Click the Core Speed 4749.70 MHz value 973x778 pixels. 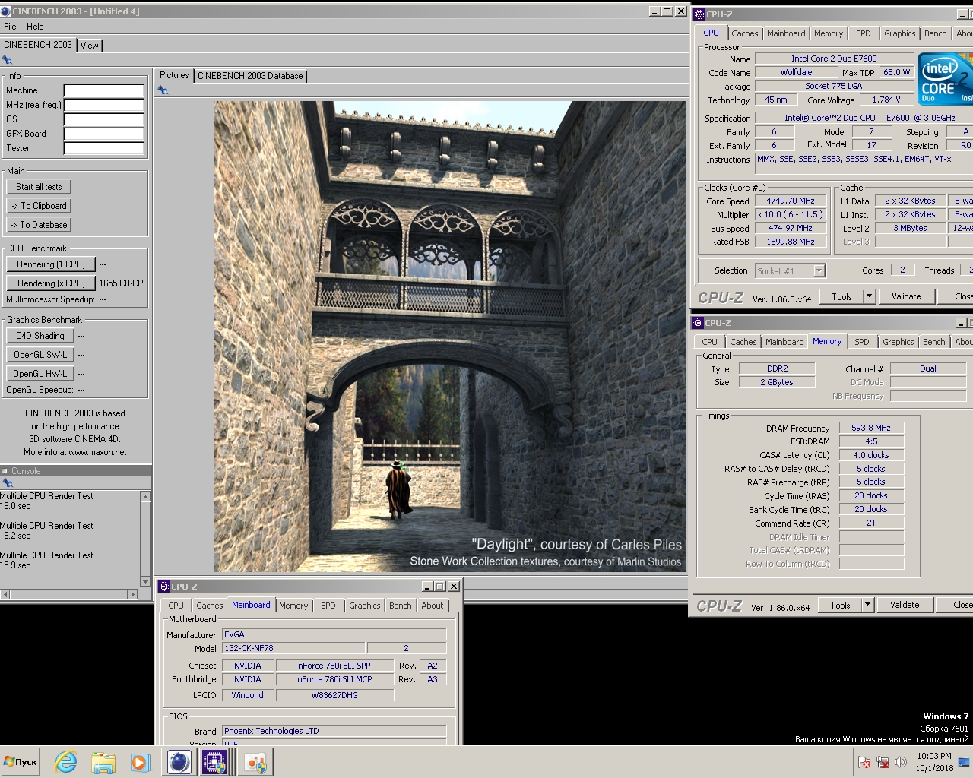click(791, 201)
